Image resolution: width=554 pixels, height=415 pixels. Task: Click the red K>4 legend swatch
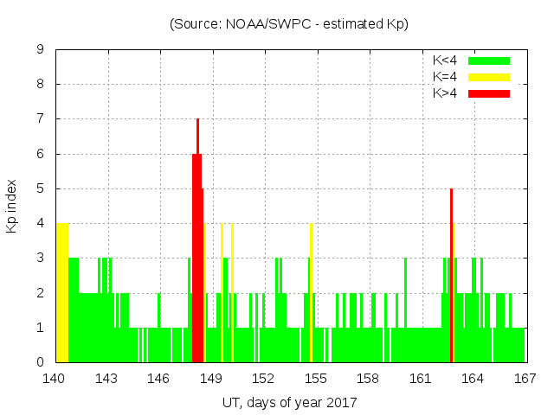click(489, 93)
